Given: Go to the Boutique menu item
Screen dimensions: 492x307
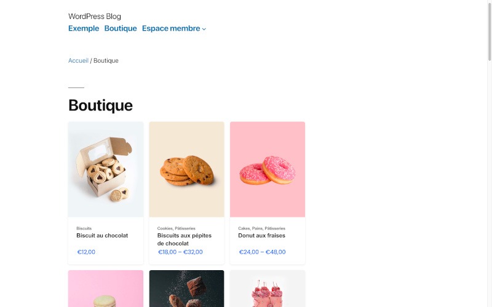Looking at the screenshot, I should (x=121, y=28).
